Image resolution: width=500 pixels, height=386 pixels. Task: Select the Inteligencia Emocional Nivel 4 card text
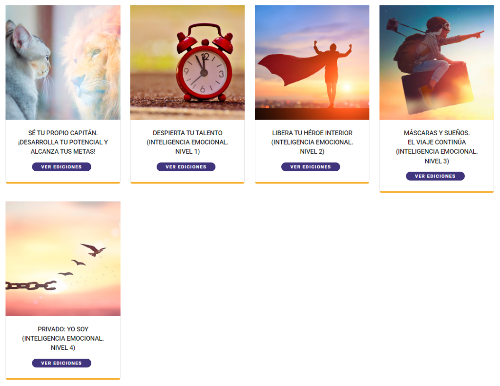point(63,343)
